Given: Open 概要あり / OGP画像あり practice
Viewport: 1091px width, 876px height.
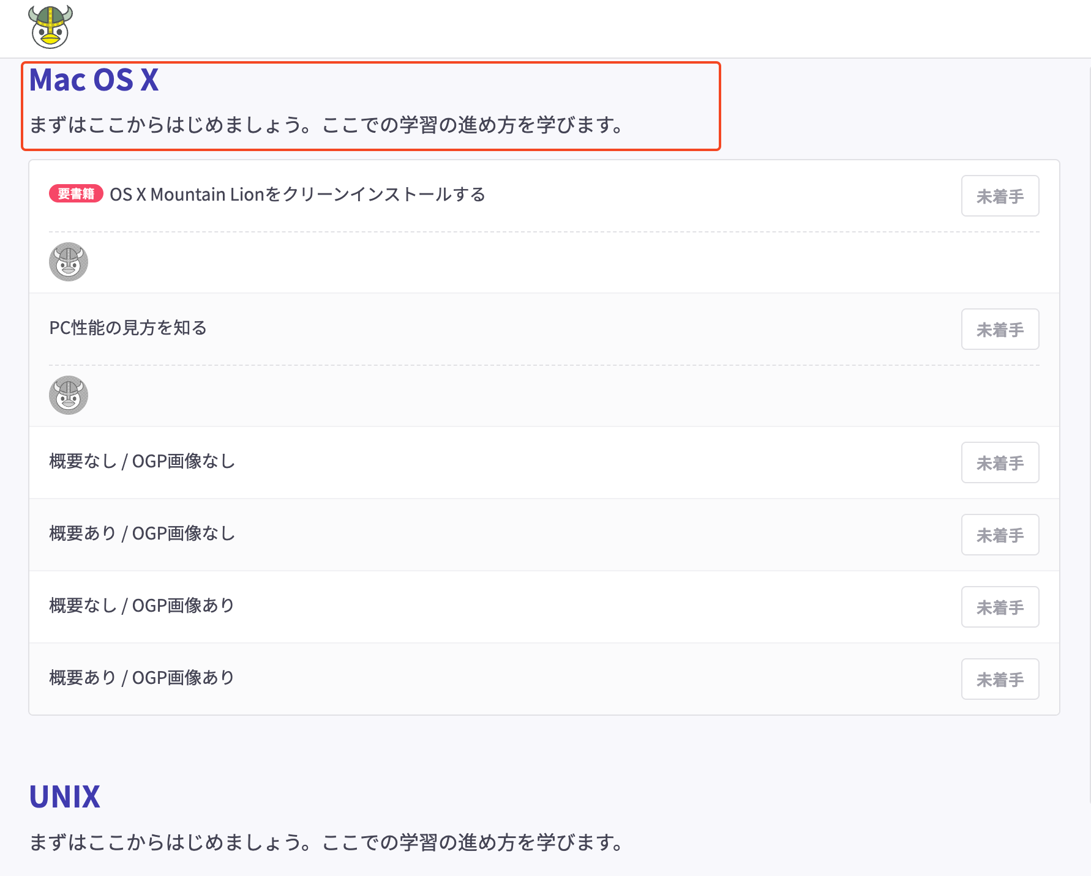Looking at the screenshot, I should pos(142,678).
